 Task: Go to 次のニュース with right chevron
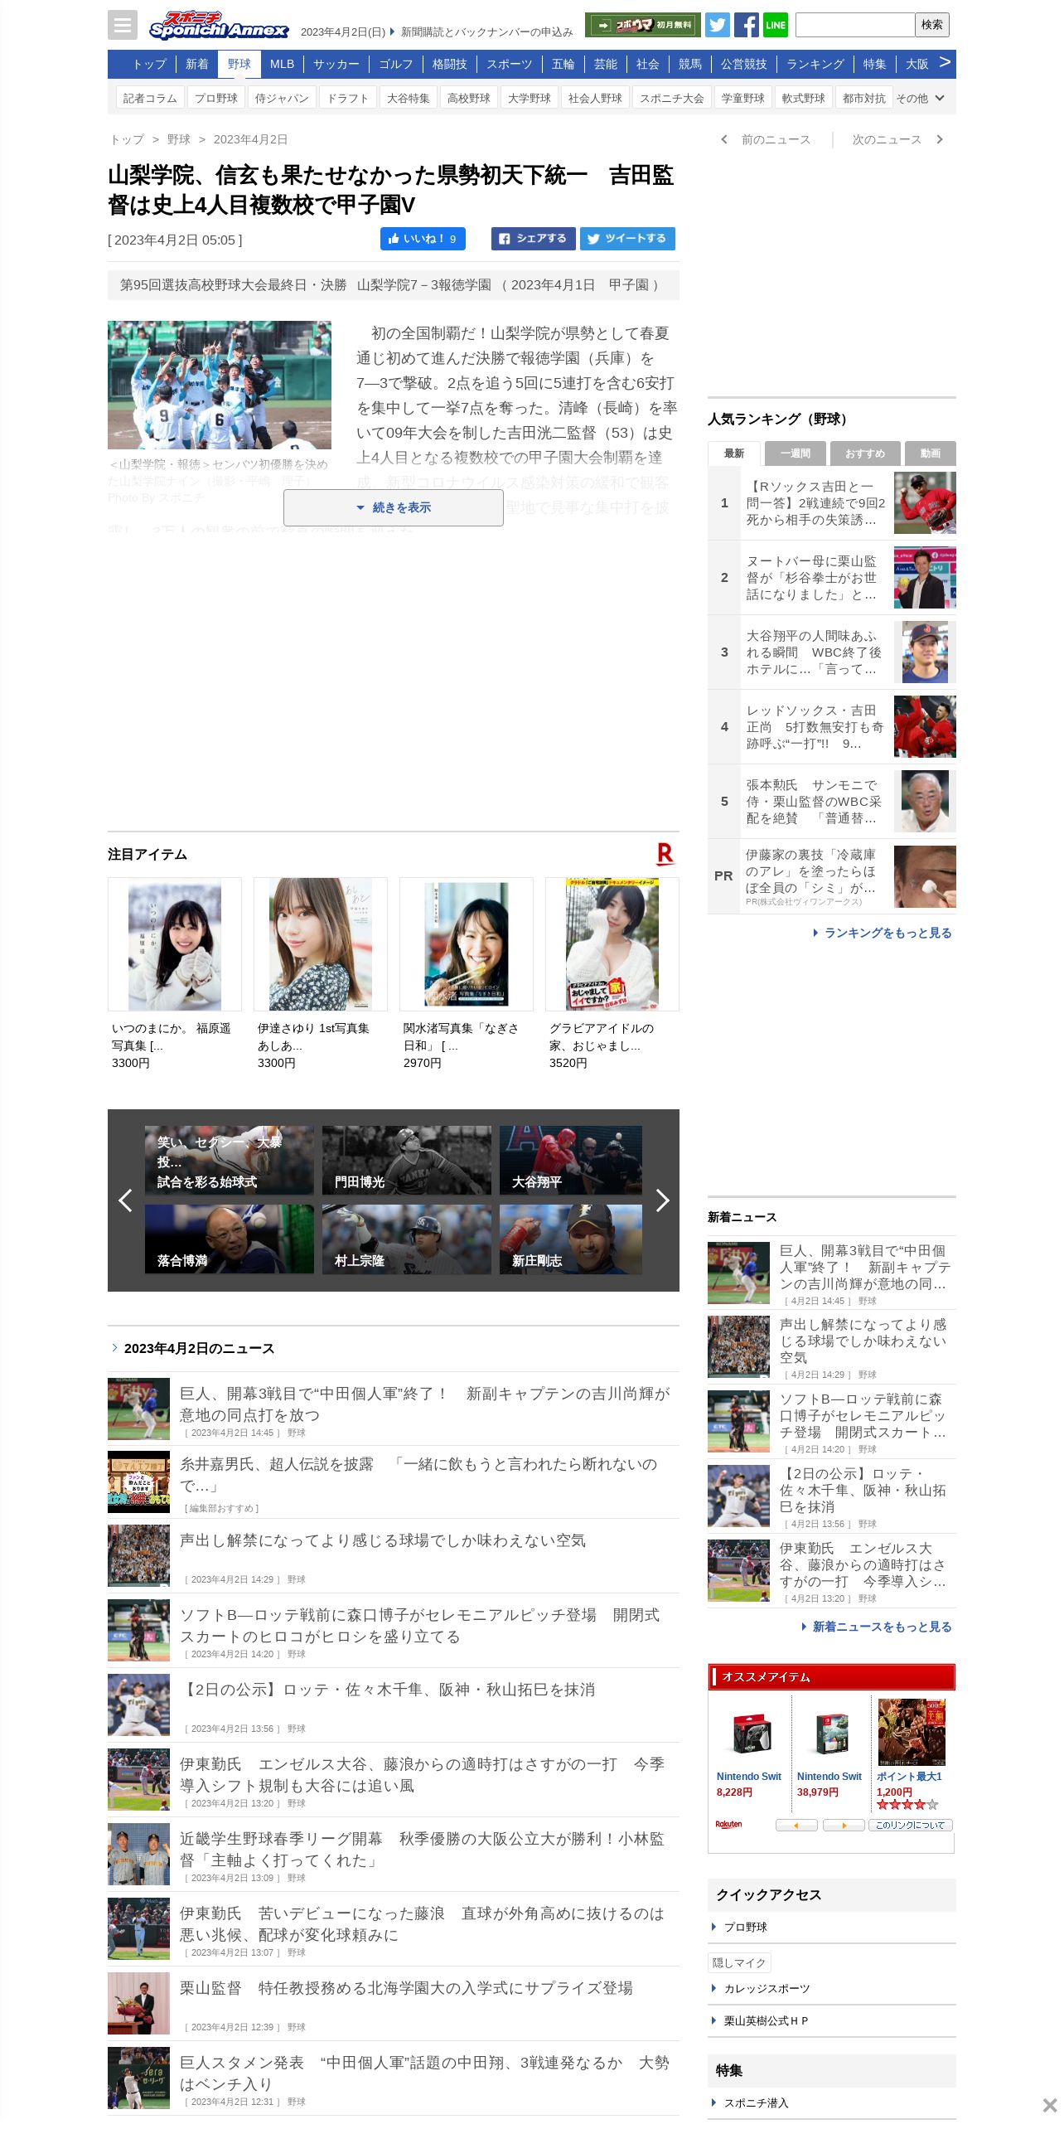tap(898, 139)
